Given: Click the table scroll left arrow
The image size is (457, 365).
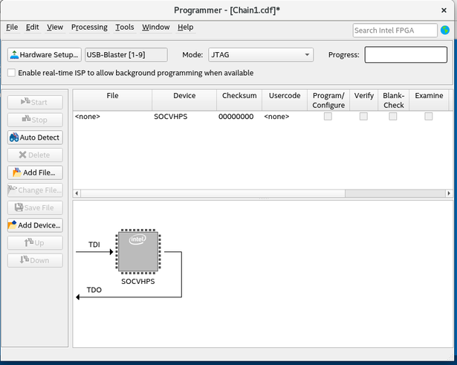Looking at the screenshot, I should click(77, 193).
